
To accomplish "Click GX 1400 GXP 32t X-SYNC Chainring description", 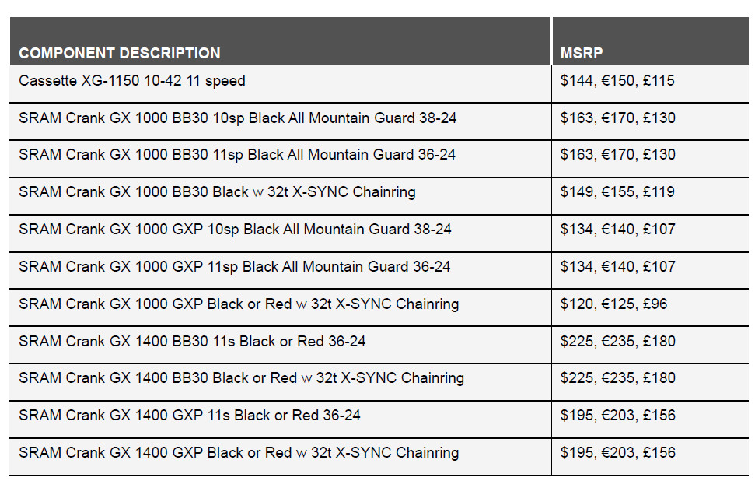I will tap(239, 453).
